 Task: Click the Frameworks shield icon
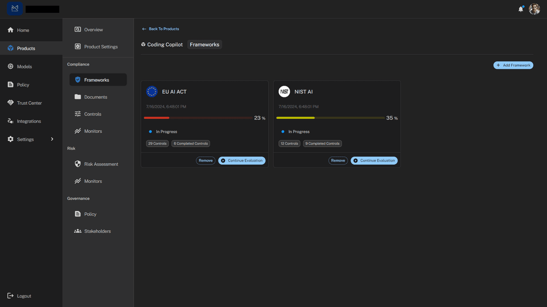coord(77,80)
